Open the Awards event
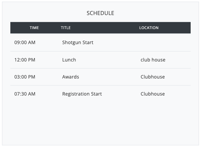The width and height of the screenshot is (202, 149). (x=70, y=77)
